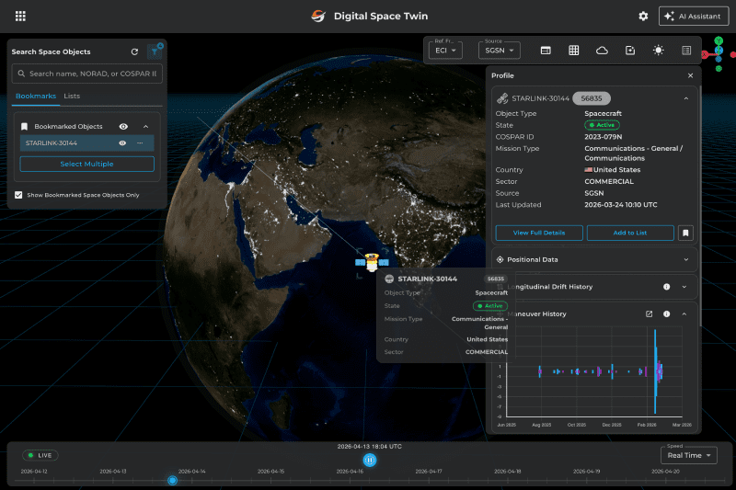Open the search filter funnel

[x=155, y=51]
